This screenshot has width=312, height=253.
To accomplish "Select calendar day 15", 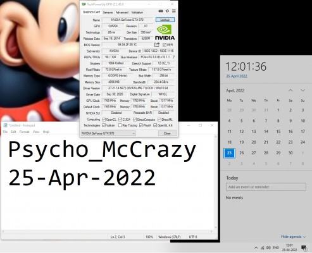I will click(278, 132).
